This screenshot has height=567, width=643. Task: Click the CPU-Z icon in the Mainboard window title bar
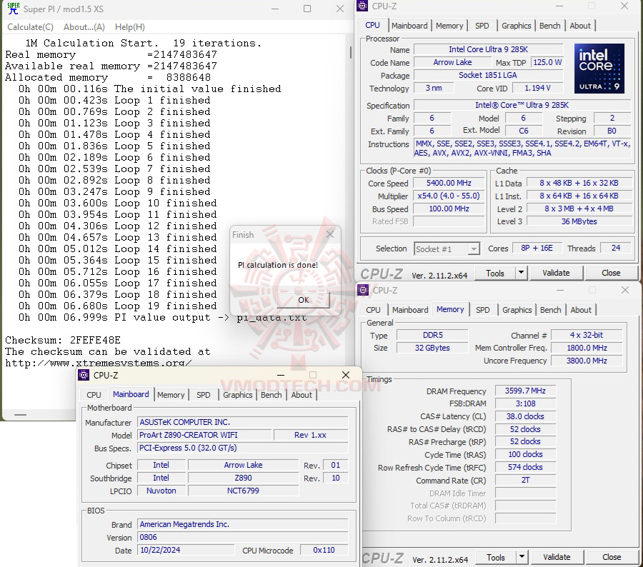pyautogui.click(x=84, y=375)
